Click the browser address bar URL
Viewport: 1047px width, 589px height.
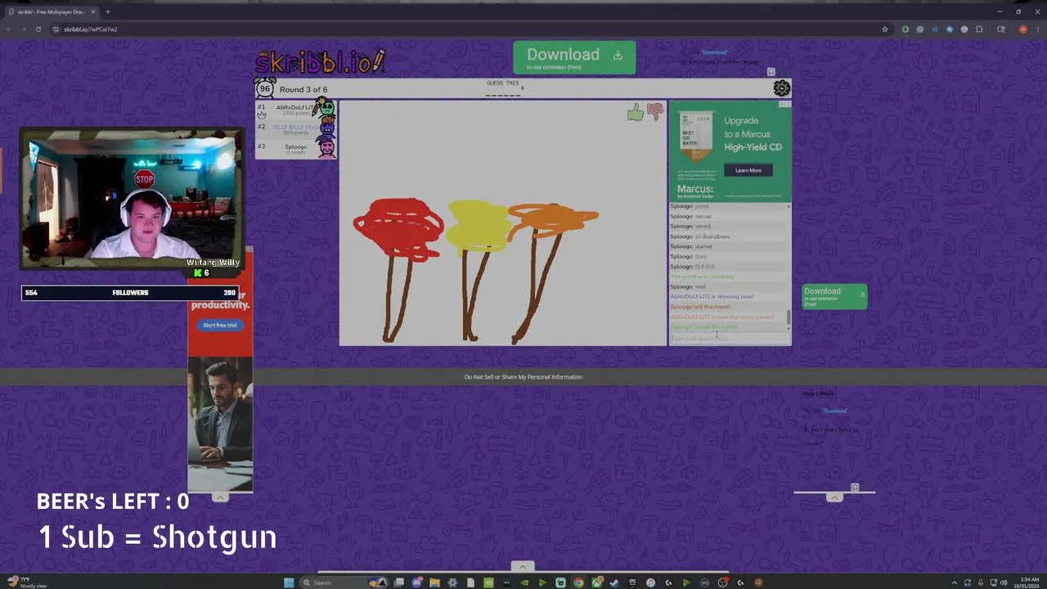pyautogui.click(x=91, y=29)
